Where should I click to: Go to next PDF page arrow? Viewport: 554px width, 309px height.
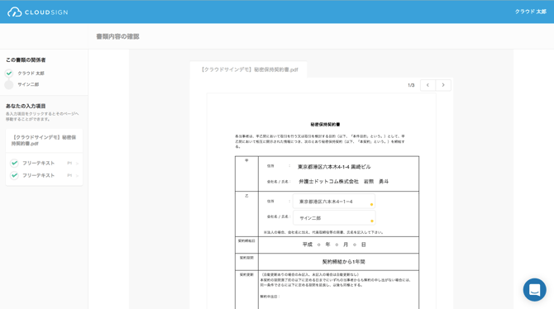(443, 85)
